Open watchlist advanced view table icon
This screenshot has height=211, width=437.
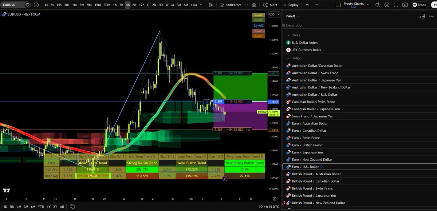[422, 16]
